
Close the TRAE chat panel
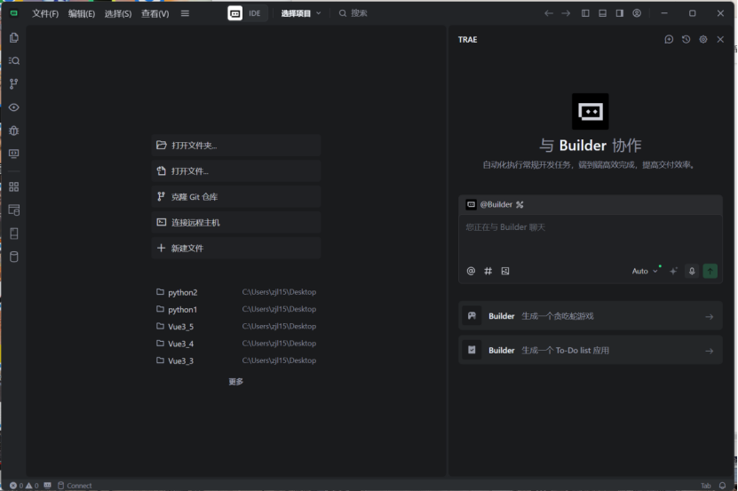tap(720, 40)
